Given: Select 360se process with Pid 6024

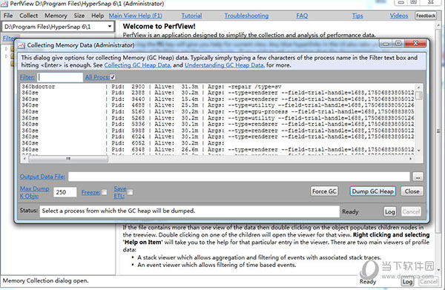Looking at the screenshot, I should pyautogui.click(x=218, y=136).
